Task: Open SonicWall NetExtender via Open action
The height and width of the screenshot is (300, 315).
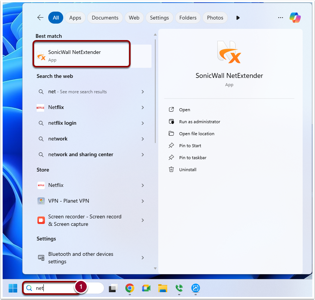Action: tap(184, 110)
